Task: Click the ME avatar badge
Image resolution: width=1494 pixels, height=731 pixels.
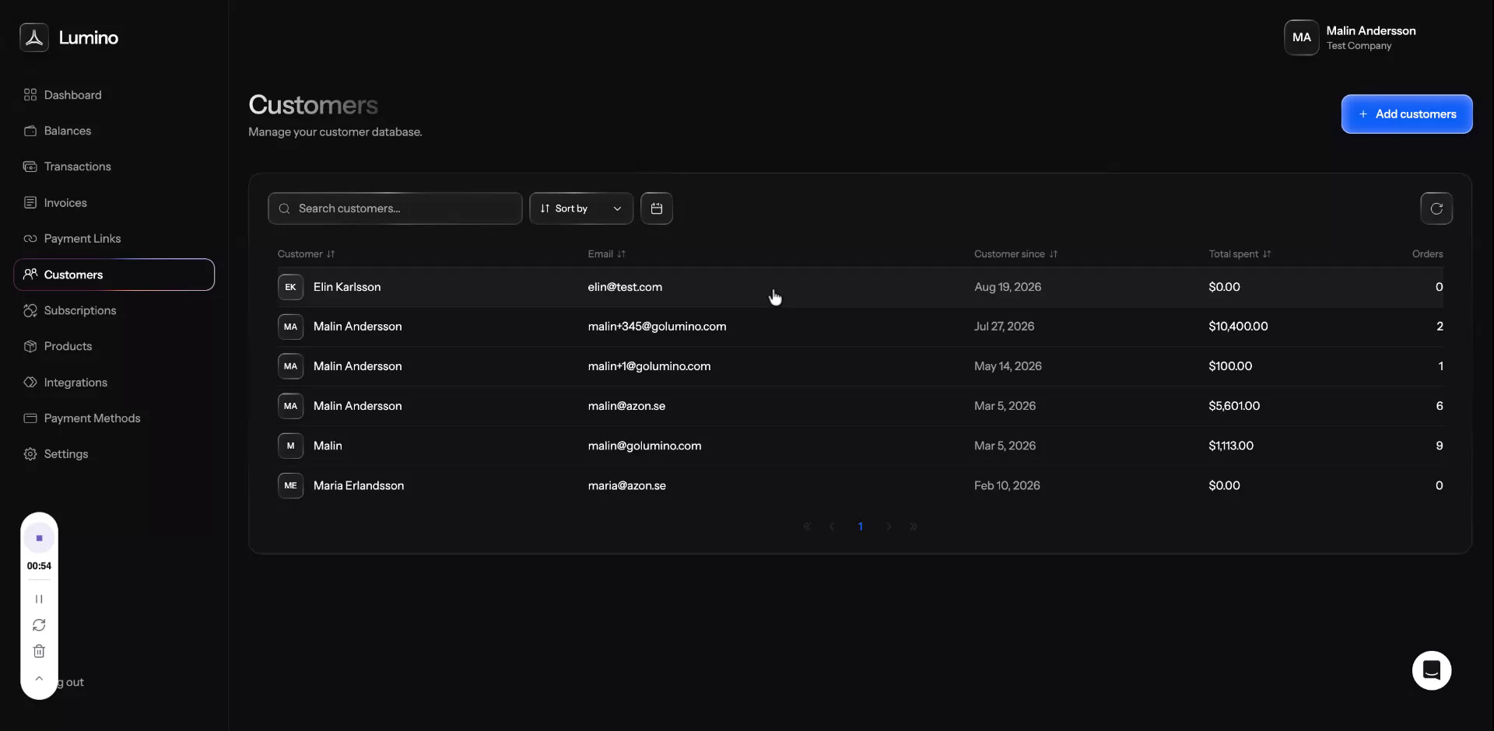Action: click(x=290, y=485)
